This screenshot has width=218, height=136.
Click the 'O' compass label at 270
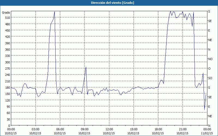[209, 69]
